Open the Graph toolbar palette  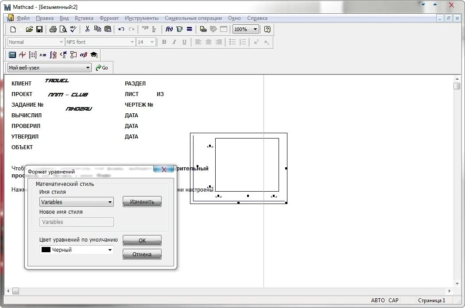point(22,54)
